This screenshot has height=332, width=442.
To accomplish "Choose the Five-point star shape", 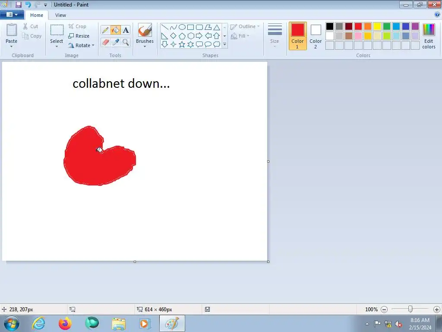I will (x=182, y=45).
